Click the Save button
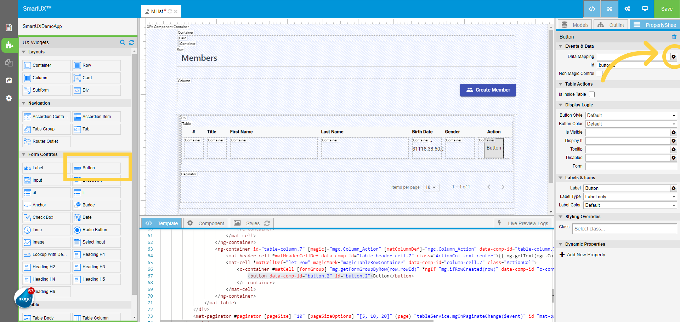The width and height of the screenshot is (680, 322). 667,9
